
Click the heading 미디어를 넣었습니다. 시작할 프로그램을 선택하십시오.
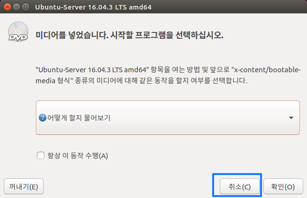[129, 35]
